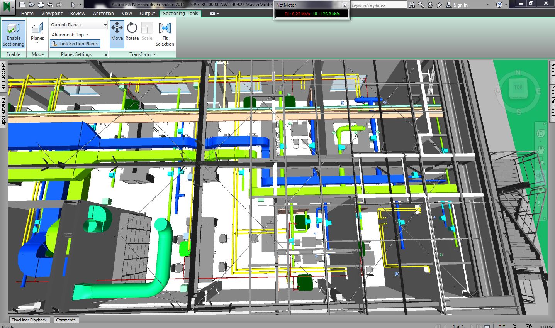Open the View ribbon tab
Screen dimensions: 555x328
point(127,13)
